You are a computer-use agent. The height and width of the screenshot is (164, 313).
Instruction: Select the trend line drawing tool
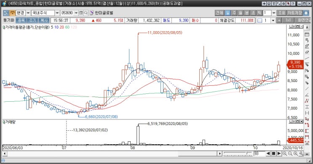coord(307,58)
